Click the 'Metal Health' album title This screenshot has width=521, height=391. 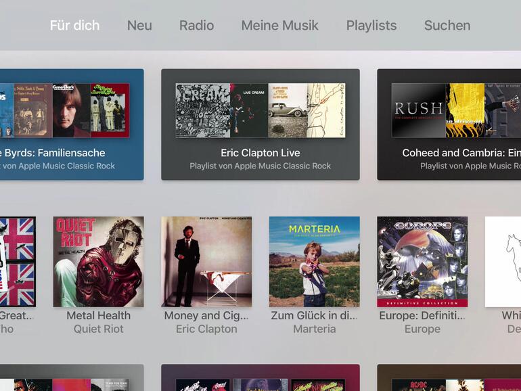(98, 315)
